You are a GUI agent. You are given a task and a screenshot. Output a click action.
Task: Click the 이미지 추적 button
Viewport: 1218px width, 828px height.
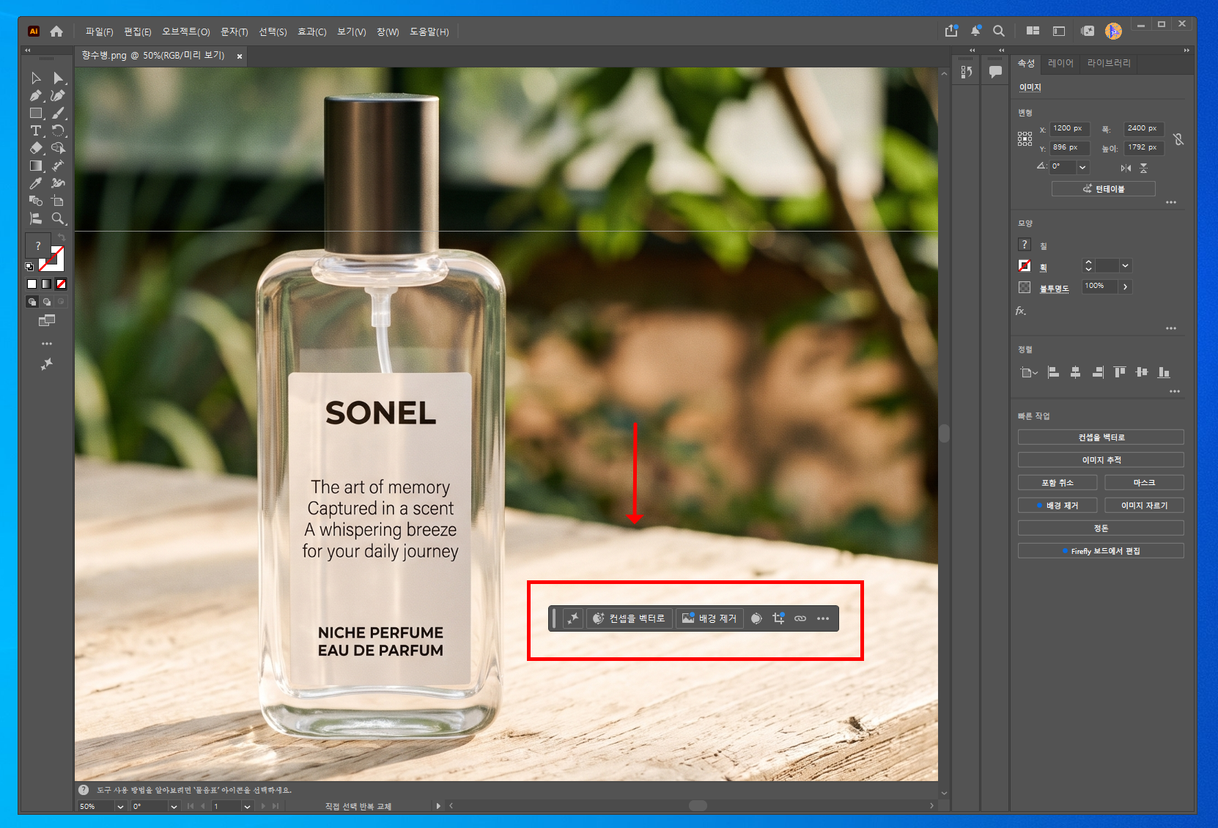click(x=1101, y=460)
